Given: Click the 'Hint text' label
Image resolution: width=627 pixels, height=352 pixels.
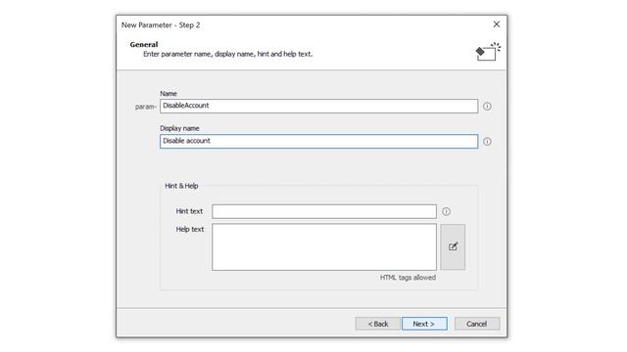Looking at the screenshot, I should click(189, 211).
